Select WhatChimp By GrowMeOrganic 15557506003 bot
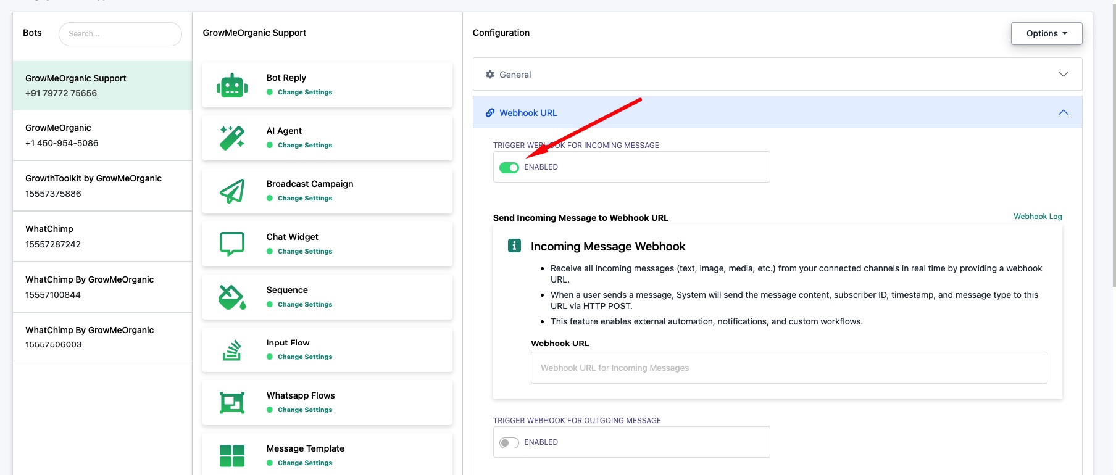Screen dimensions: 1116x475 pyautogui.click(x=102, y=337)
